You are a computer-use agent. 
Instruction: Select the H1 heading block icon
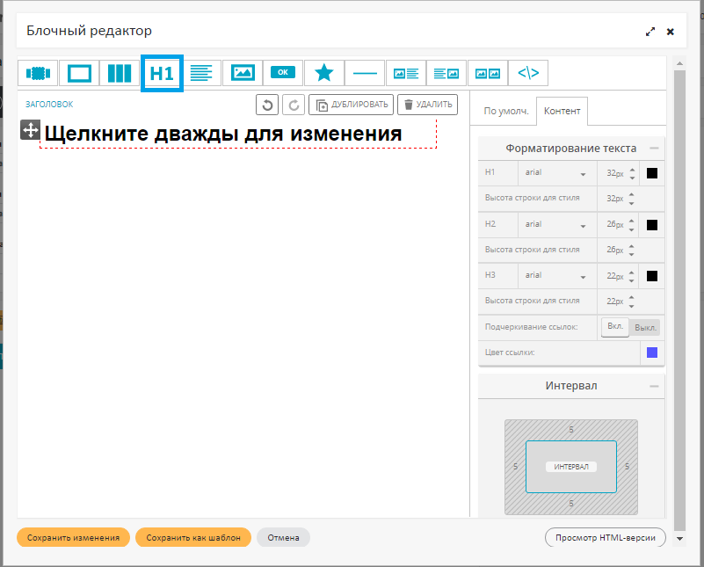(x=162, y=73)
